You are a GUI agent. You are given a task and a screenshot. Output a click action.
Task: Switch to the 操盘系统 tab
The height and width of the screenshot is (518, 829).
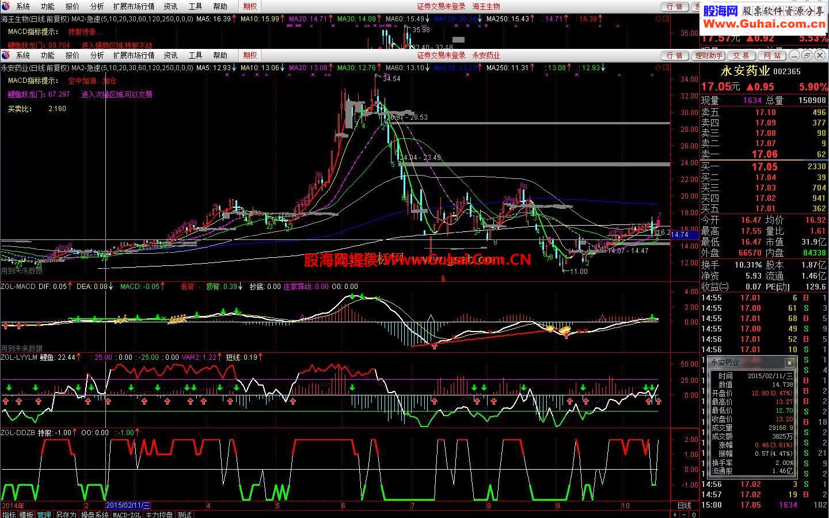coord(95,515)
